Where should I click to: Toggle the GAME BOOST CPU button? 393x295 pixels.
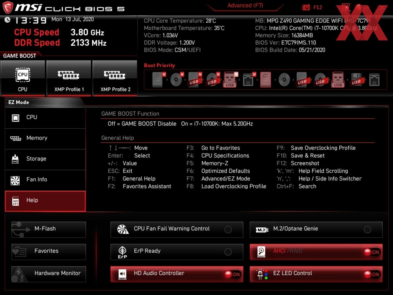point(23,78)
